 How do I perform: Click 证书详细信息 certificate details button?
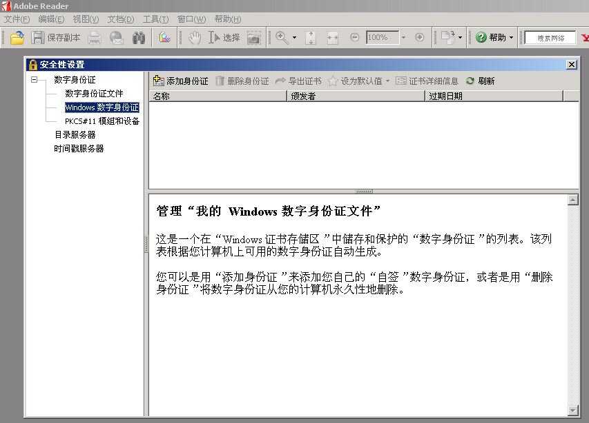(x=427, y=81)
